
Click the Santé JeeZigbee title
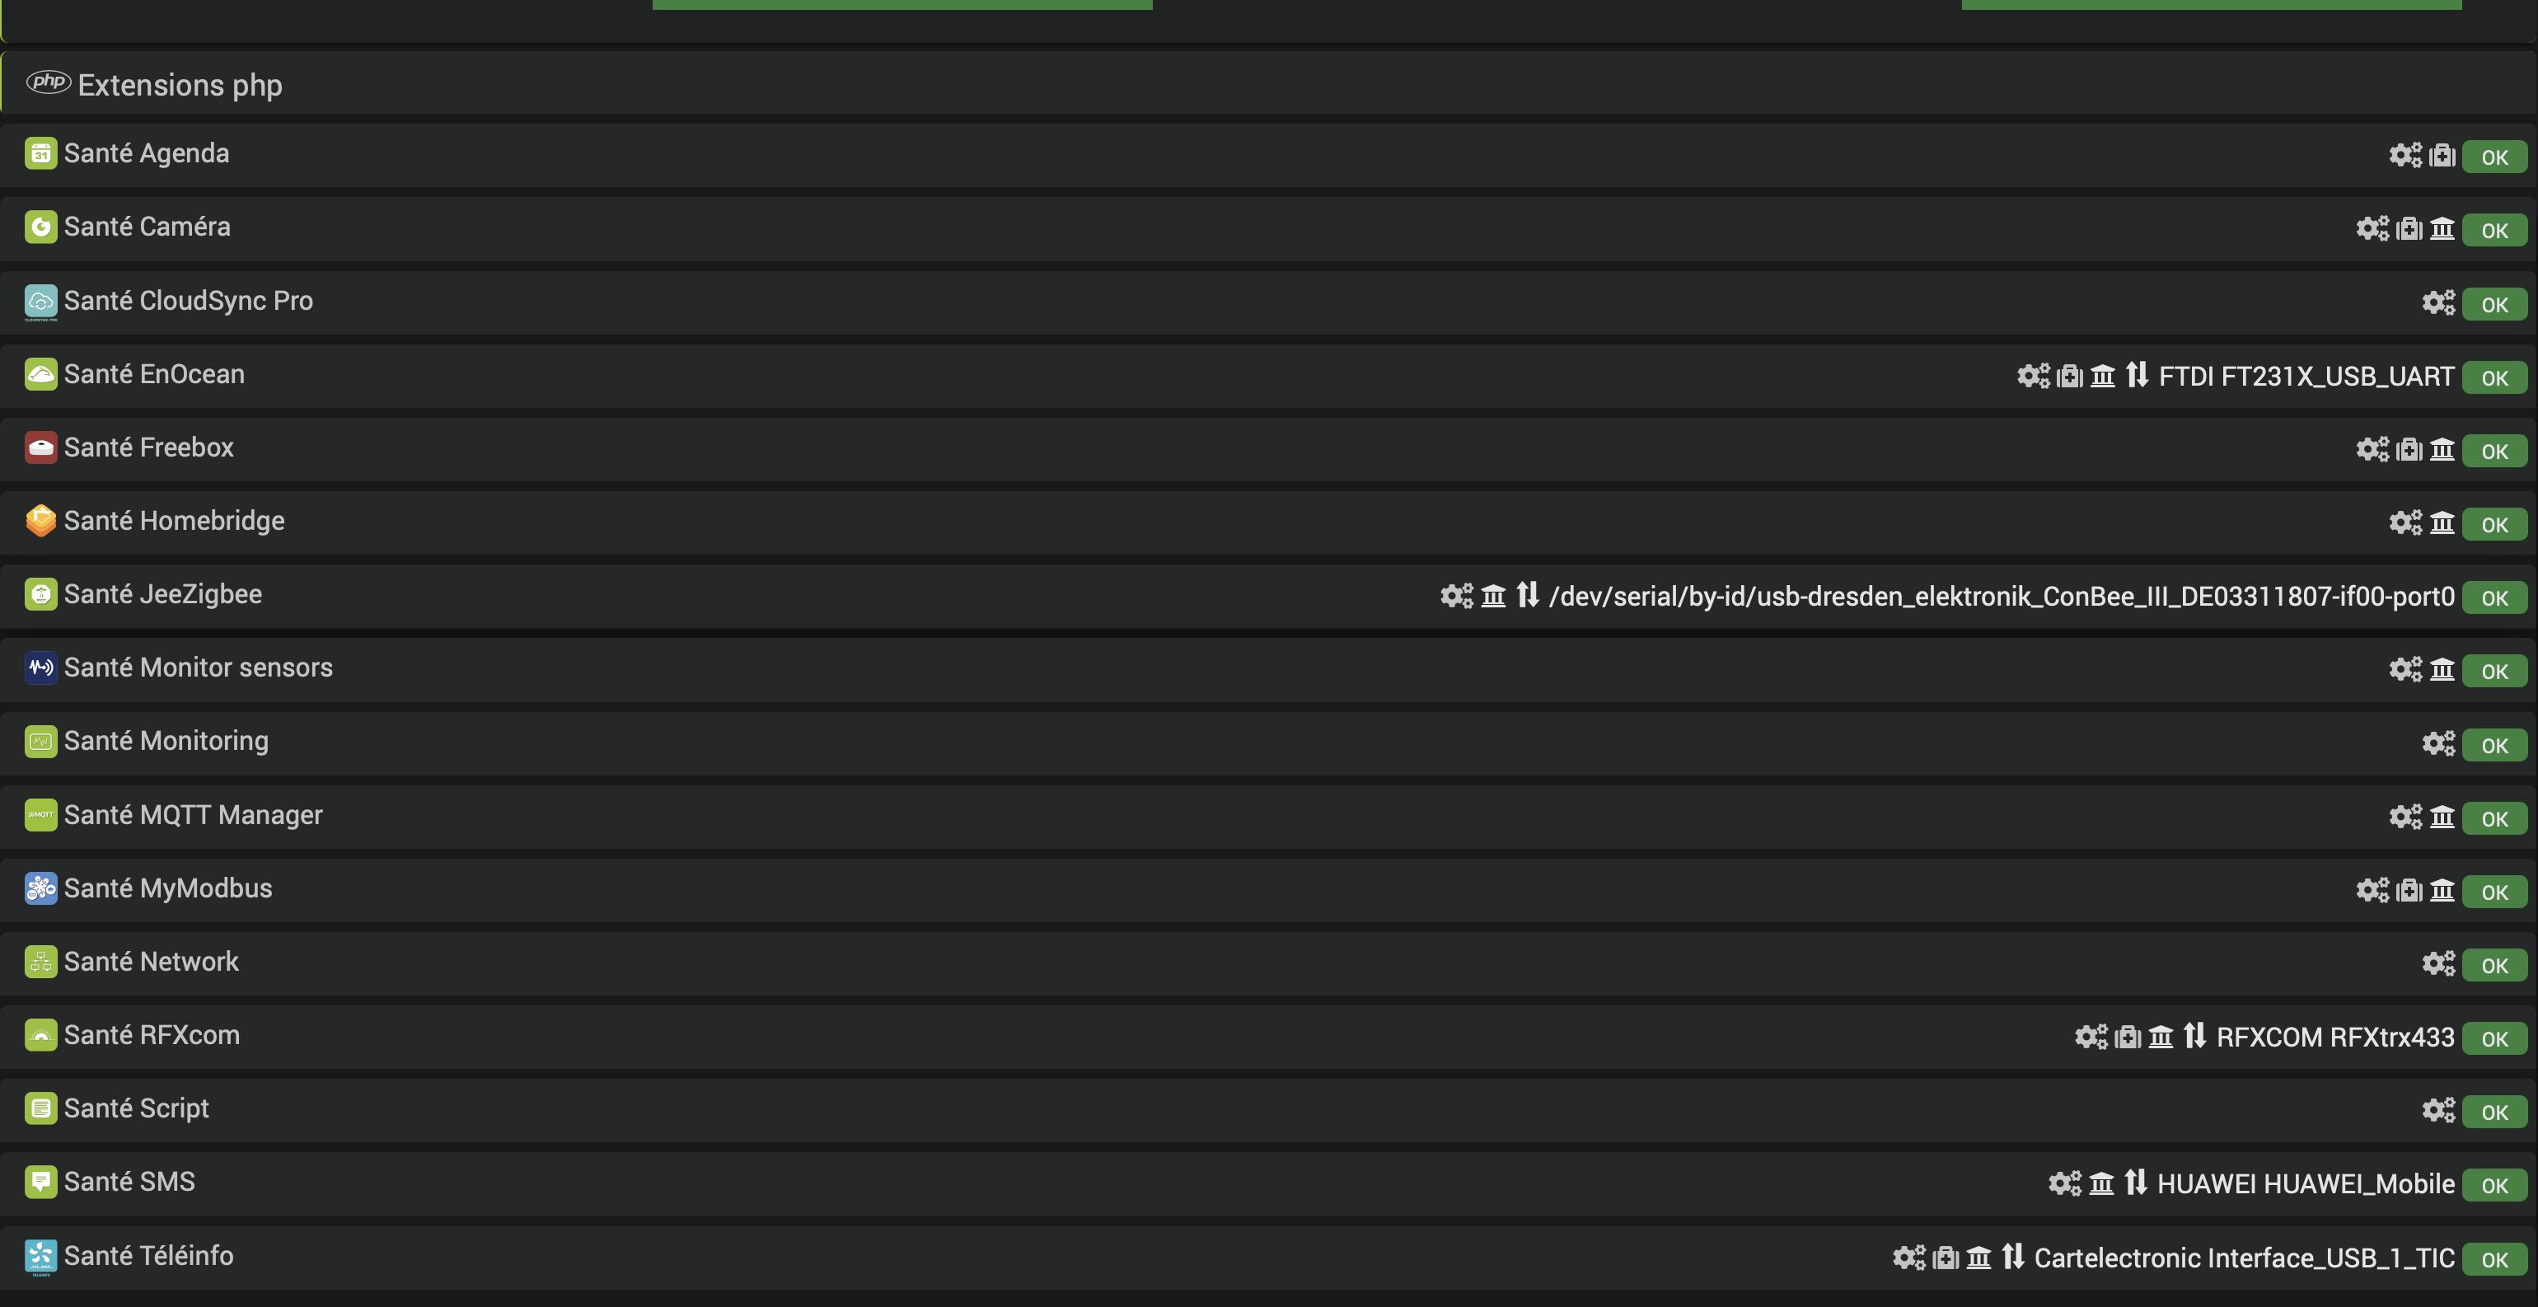[x=162, y=594]
